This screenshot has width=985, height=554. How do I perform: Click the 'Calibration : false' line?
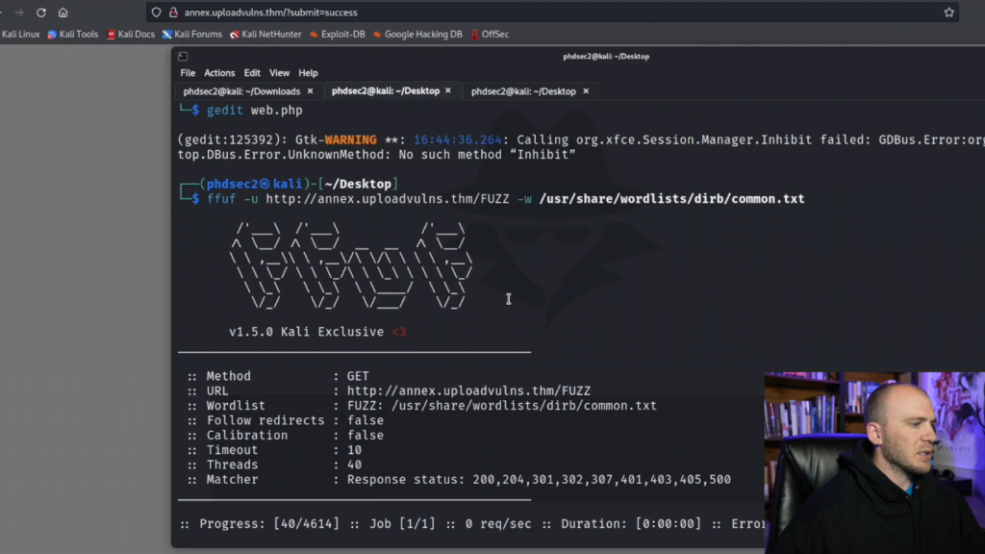(285, 436)
